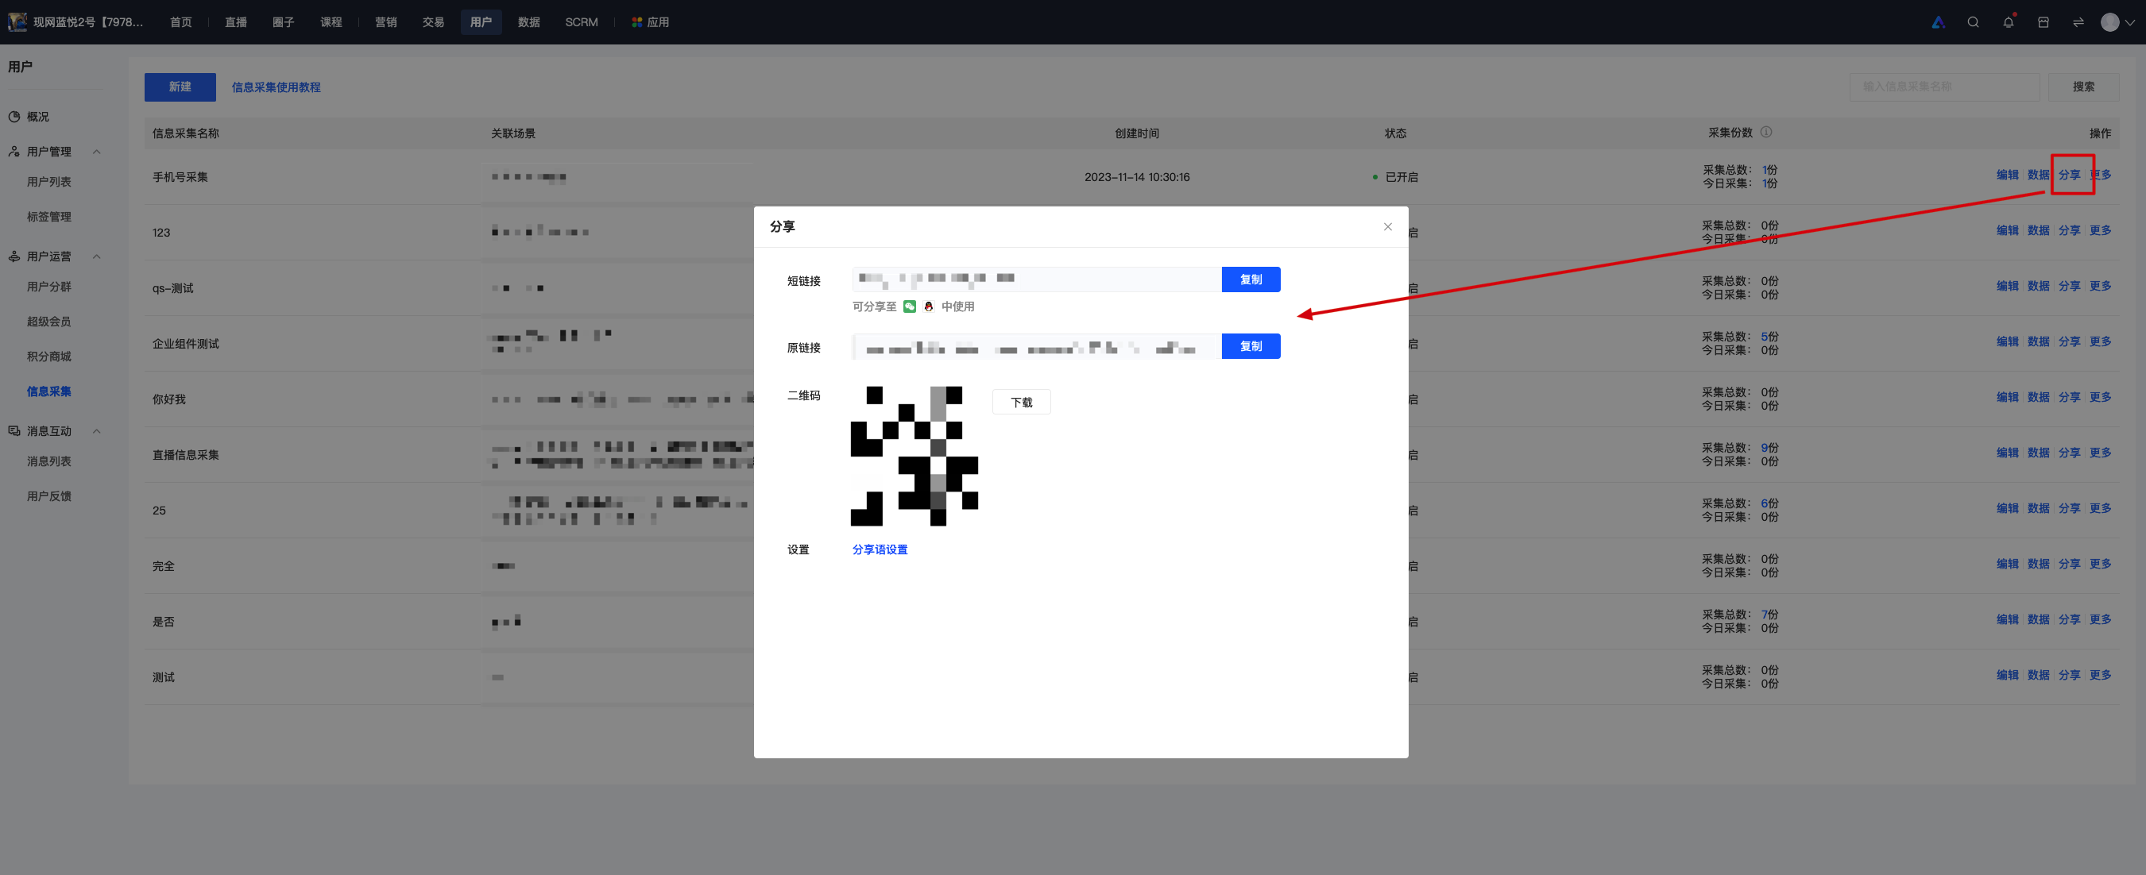This screenshot has height=875, width=2146.
Task: Click the QQ icon in share dialog
Action: tap(928, 306)
